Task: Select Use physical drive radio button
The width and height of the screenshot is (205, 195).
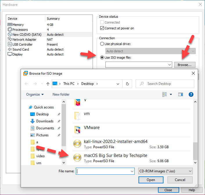Action: (102, 44)
